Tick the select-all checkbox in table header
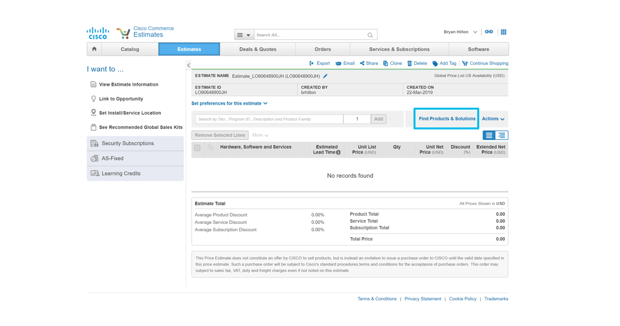 click(x=198, y=148)
